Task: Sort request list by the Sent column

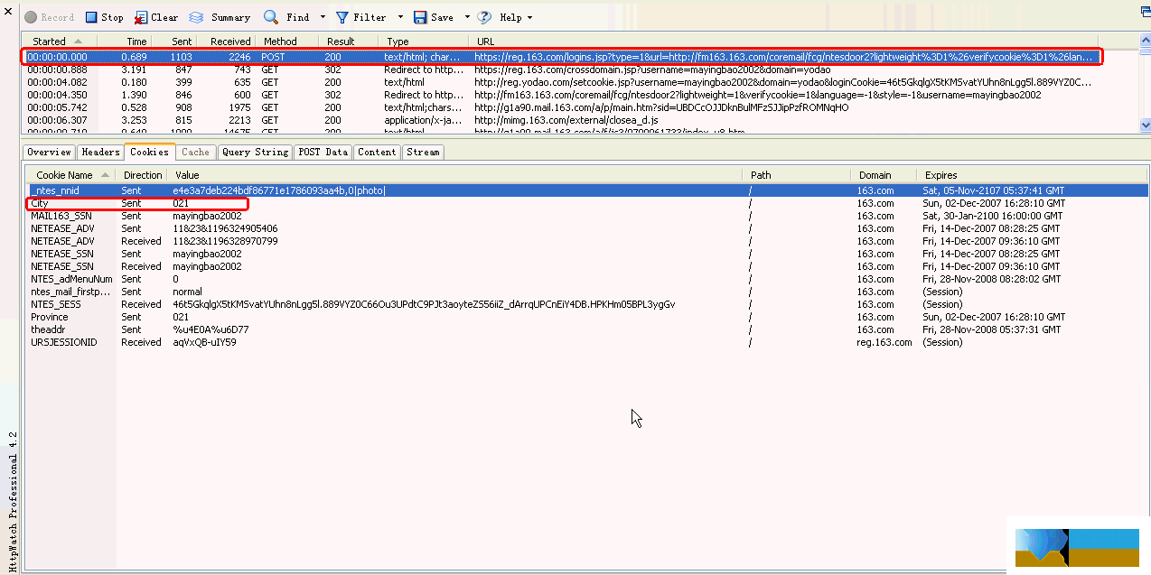Action: 173,42
